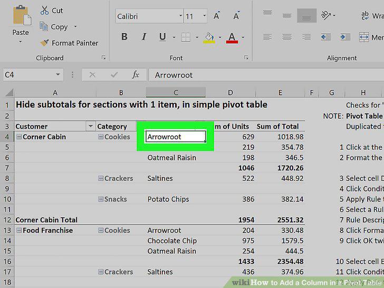Select the Oatmeal Raisin cell in row 6
The width and height of the screenshot is (384, 288).
tap(176, 157)
